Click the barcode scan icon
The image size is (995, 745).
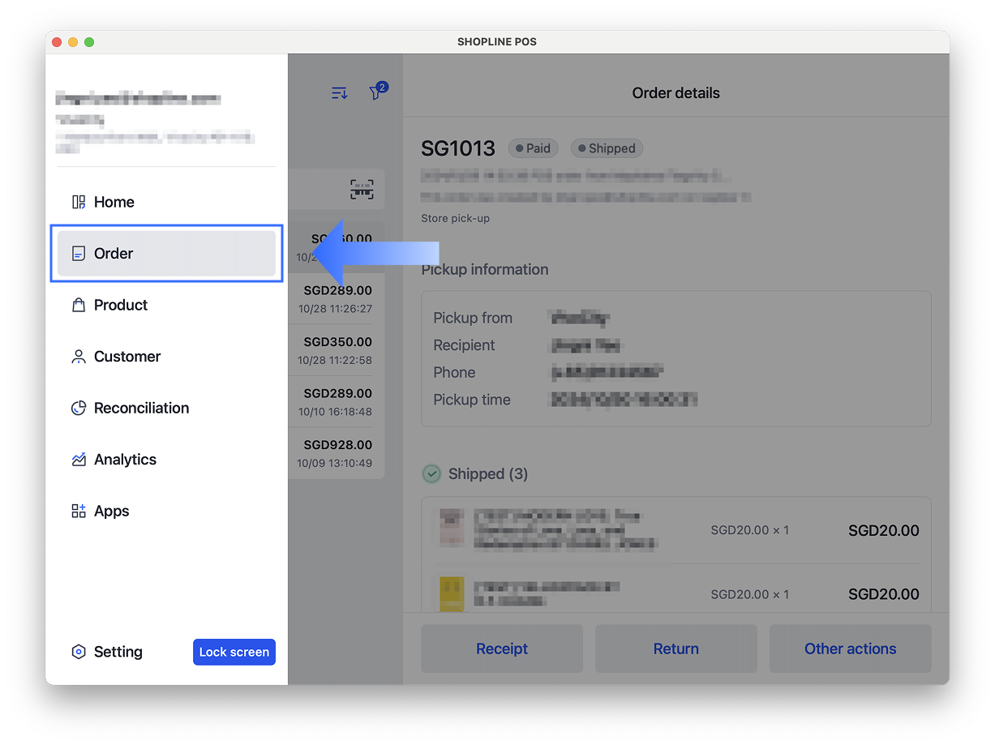[x=362, y=190]
